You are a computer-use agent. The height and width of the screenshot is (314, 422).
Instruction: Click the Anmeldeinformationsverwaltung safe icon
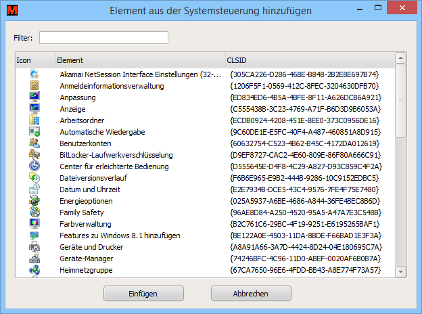(x=34, y=86)
